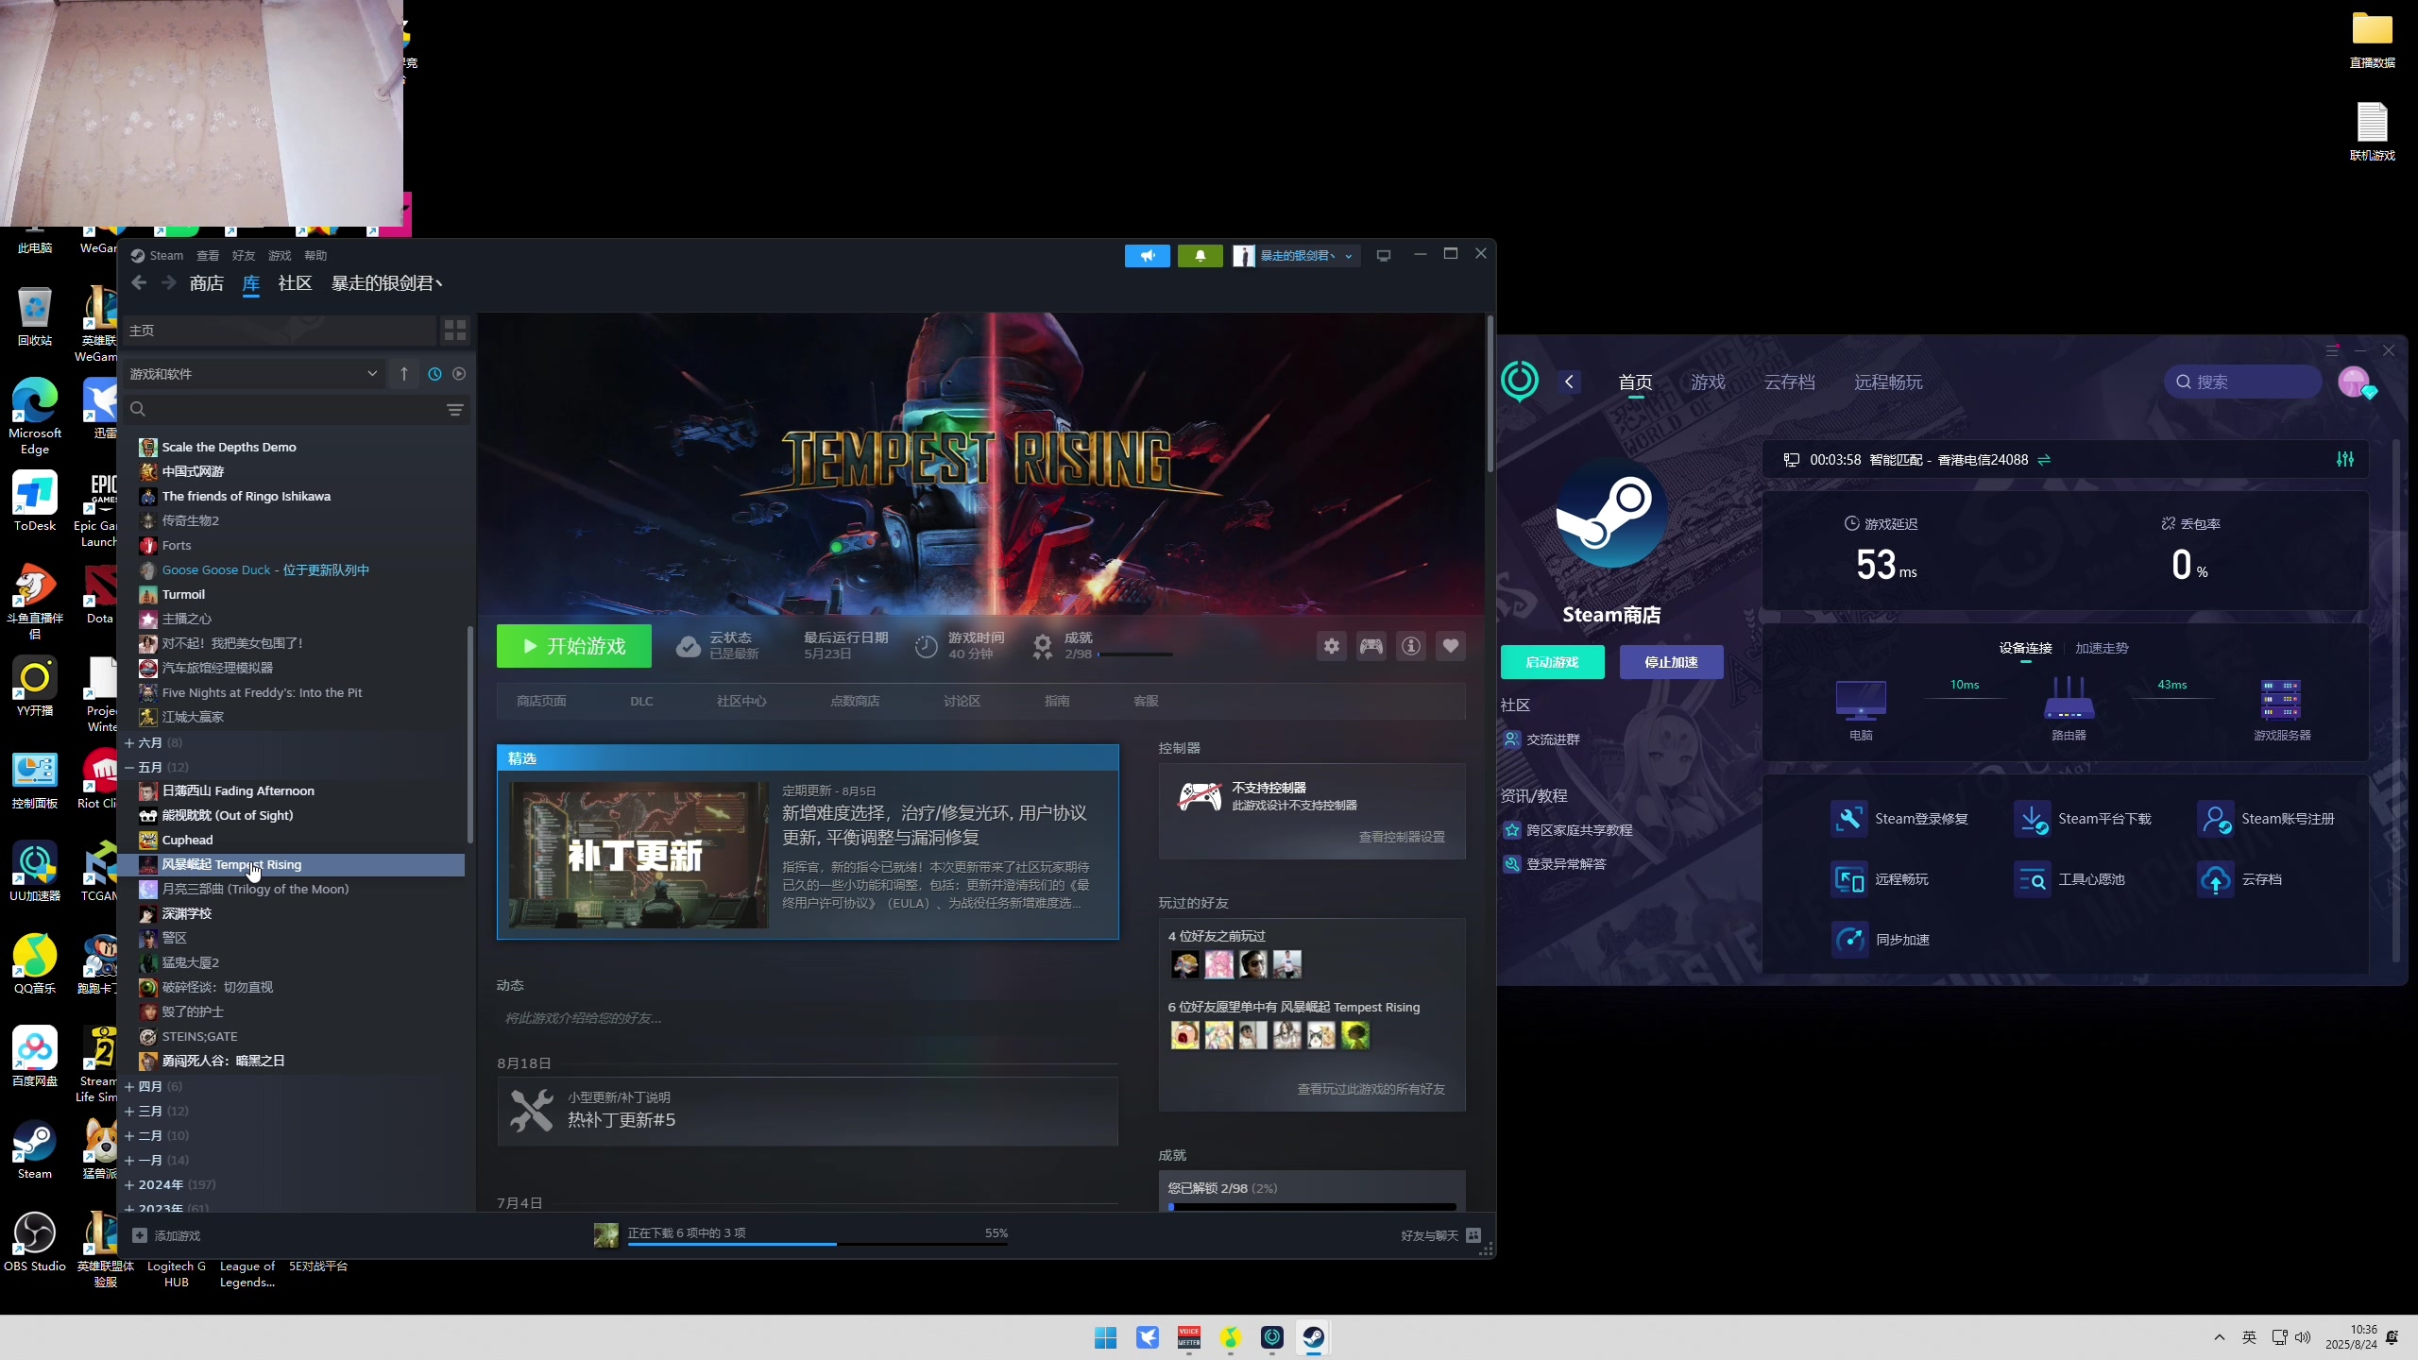Open 云存档 tool shortcut in UU
The height and width of the screenshot is (1360, 2418).
2239,879
